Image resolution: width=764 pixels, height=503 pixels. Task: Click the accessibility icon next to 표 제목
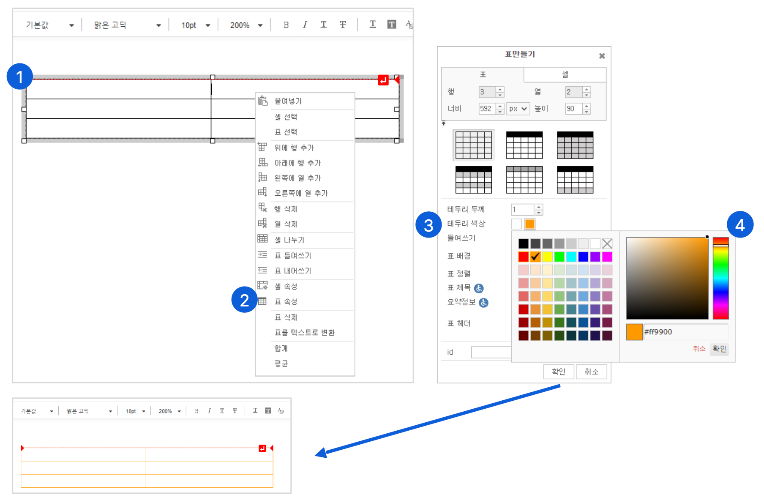coord(479,288)
